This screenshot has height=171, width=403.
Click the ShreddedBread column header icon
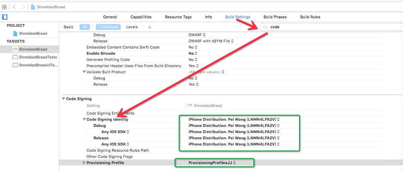[190, 106]
